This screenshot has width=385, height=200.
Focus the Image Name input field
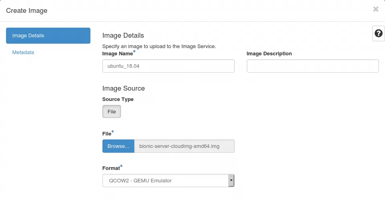pos(168,66)
